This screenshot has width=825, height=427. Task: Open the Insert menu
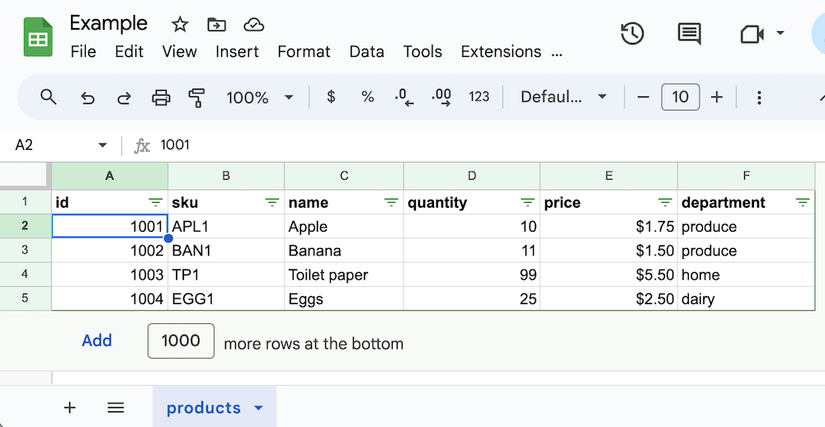238,51
